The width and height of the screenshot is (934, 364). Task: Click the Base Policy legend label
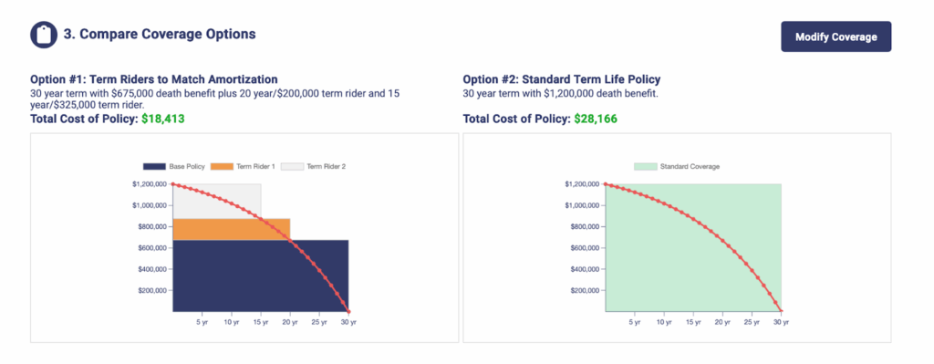187,167
